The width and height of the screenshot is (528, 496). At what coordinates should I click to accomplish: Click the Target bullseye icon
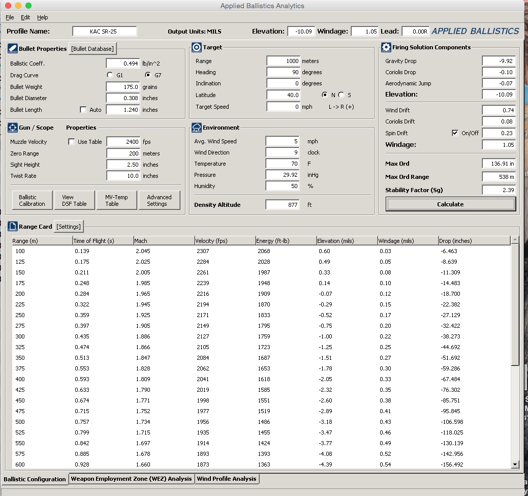(x=196, y=47)
